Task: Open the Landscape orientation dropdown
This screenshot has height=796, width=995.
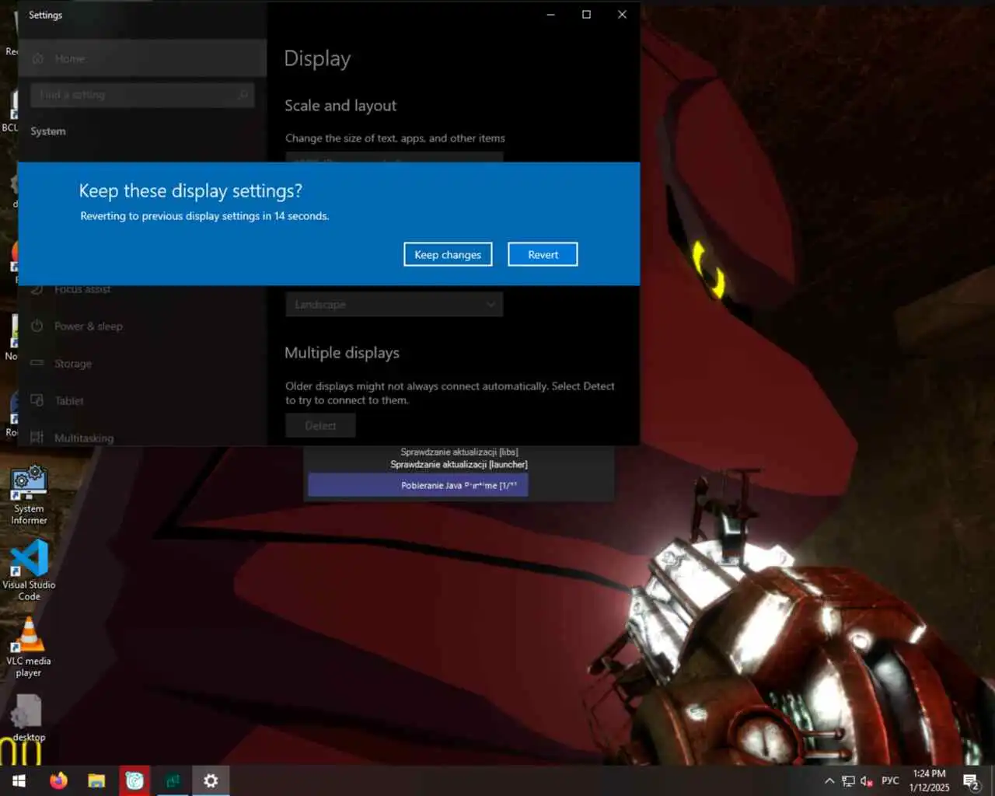Action: 394,304
